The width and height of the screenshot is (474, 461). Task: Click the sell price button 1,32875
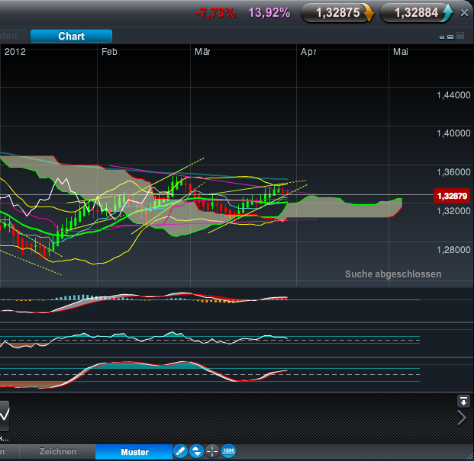coord(337,13)
